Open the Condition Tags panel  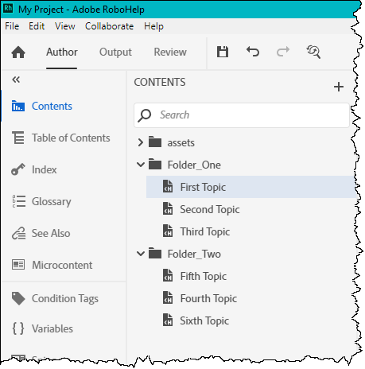55,298
